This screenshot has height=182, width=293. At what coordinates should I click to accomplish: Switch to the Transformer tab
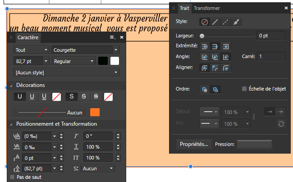pyautogui.click(x=207, y=8)
